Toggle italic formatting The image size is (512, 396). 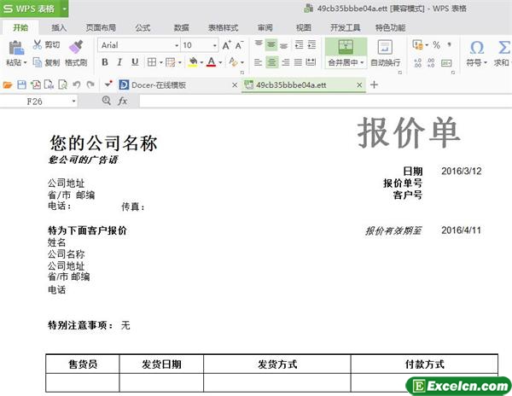pyautogui.click(x=119, y=62)
